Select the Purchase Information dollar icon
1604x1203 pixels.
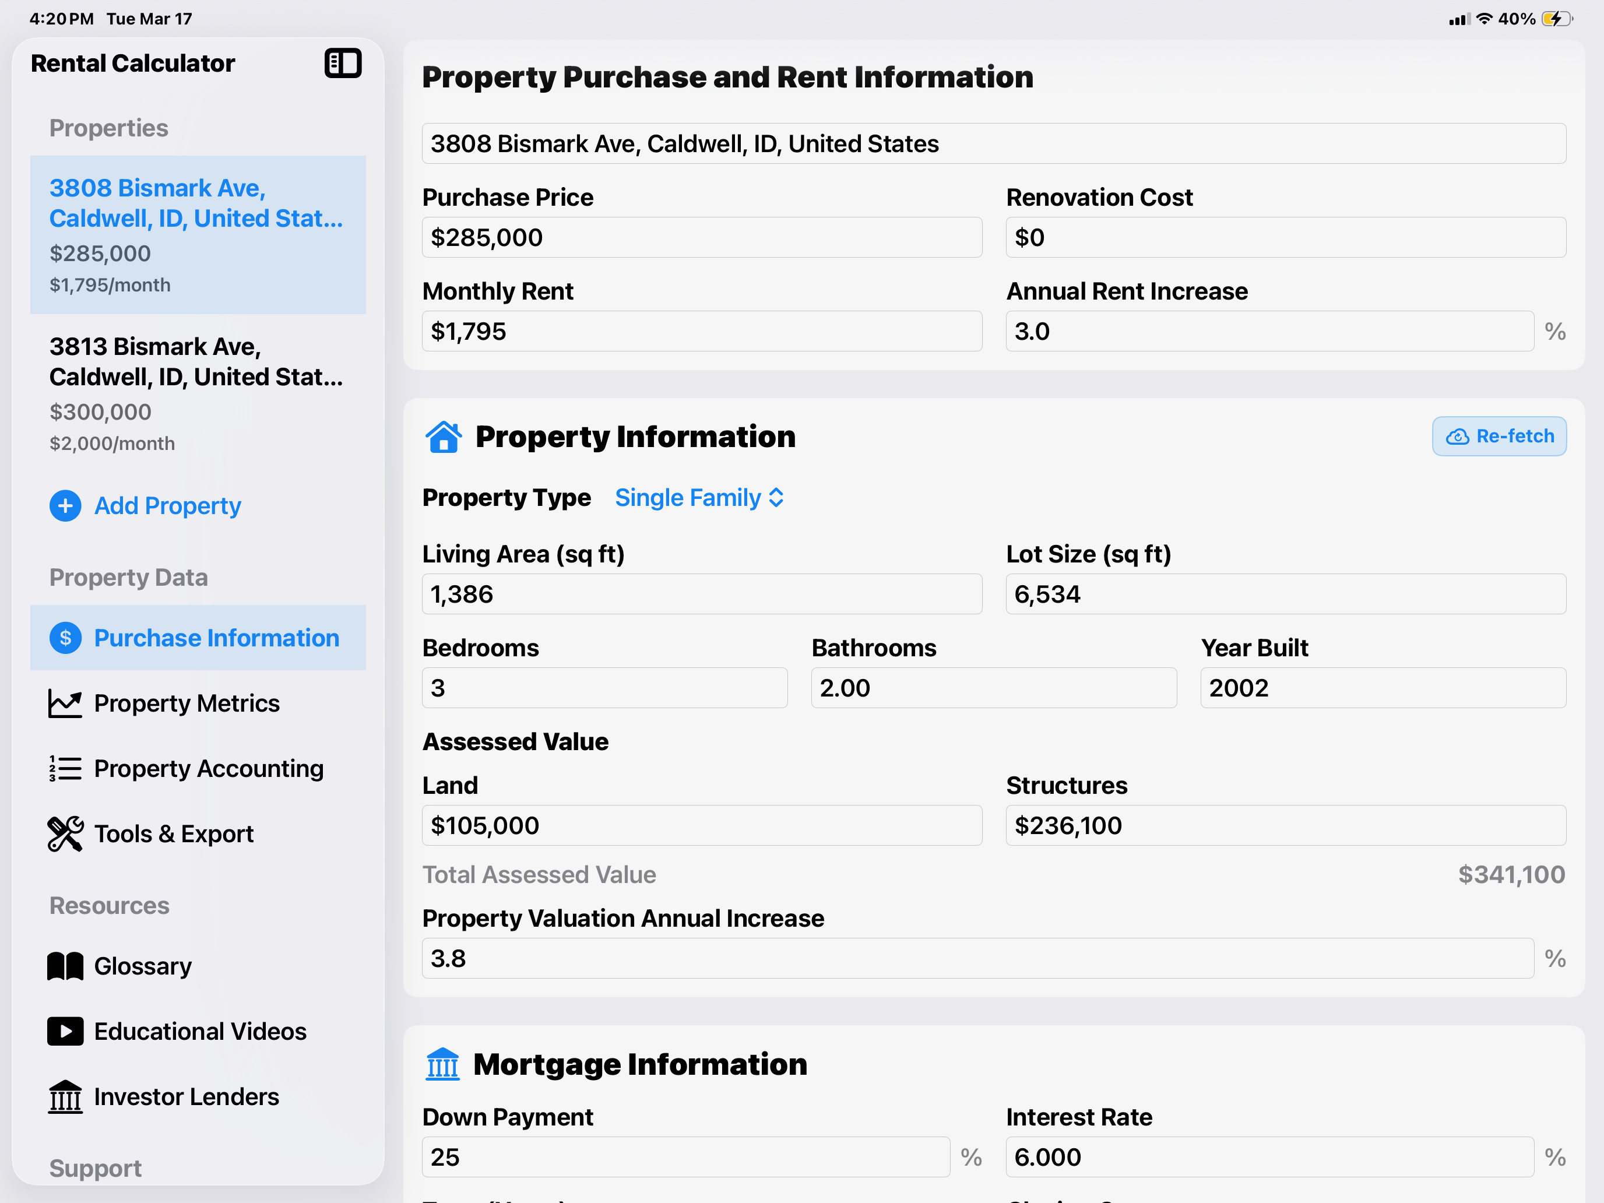point(65,638)
